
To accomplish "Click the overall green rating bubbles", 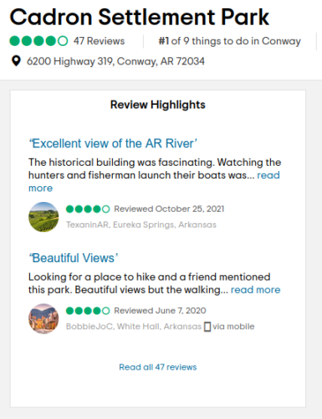I will (x=38, y=41).
